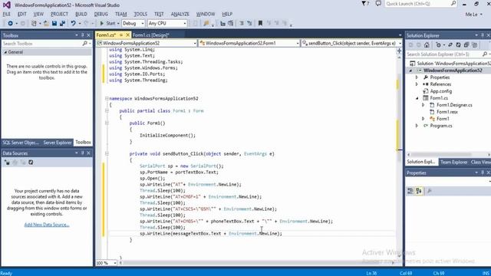Open the PROJECT menu
The width and height of the screenshot is (491, 276).
pos(59,14)
